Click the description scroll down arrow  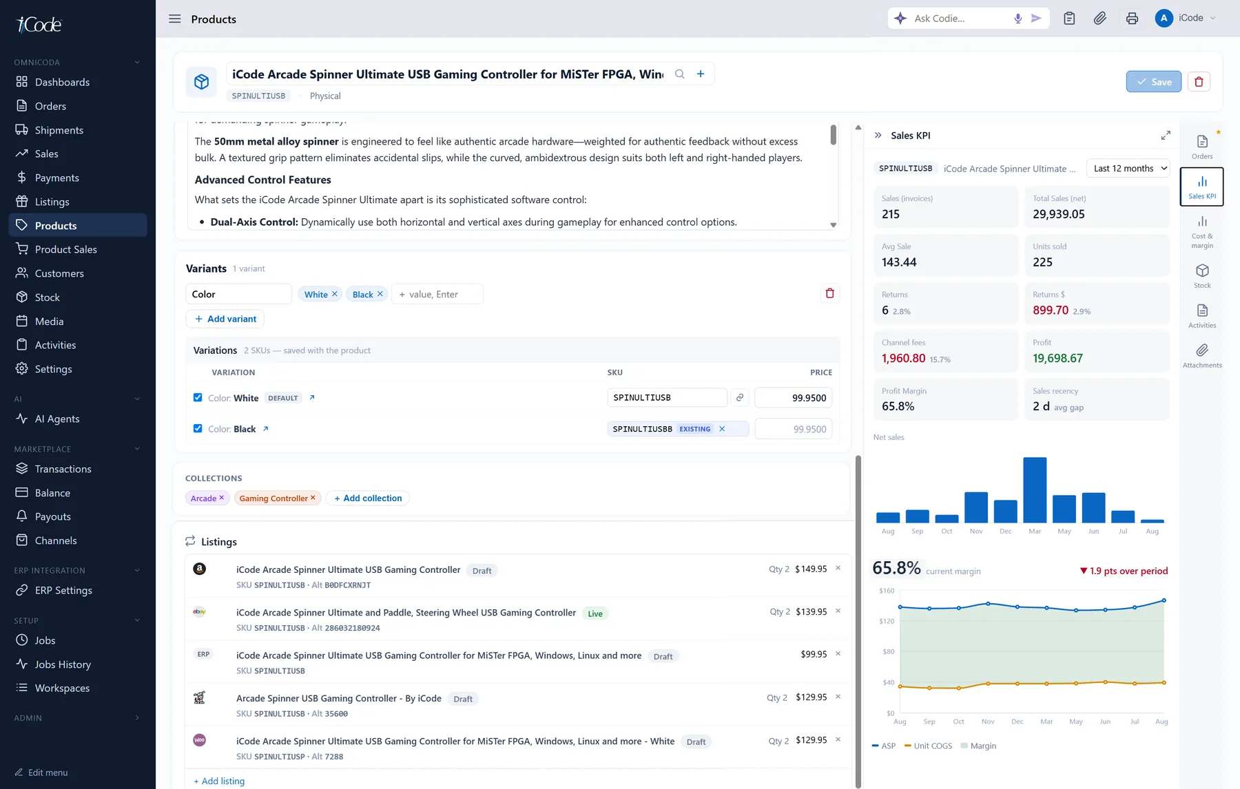click(x=833, y=225)
